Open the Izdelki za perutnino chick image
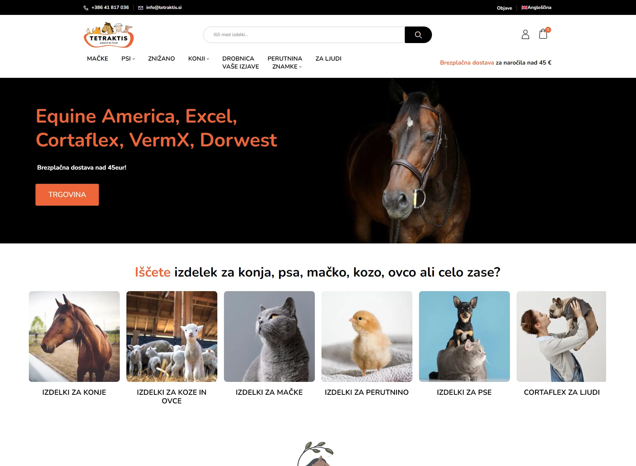This screenshot has width=636, height=466. [367, 337]
